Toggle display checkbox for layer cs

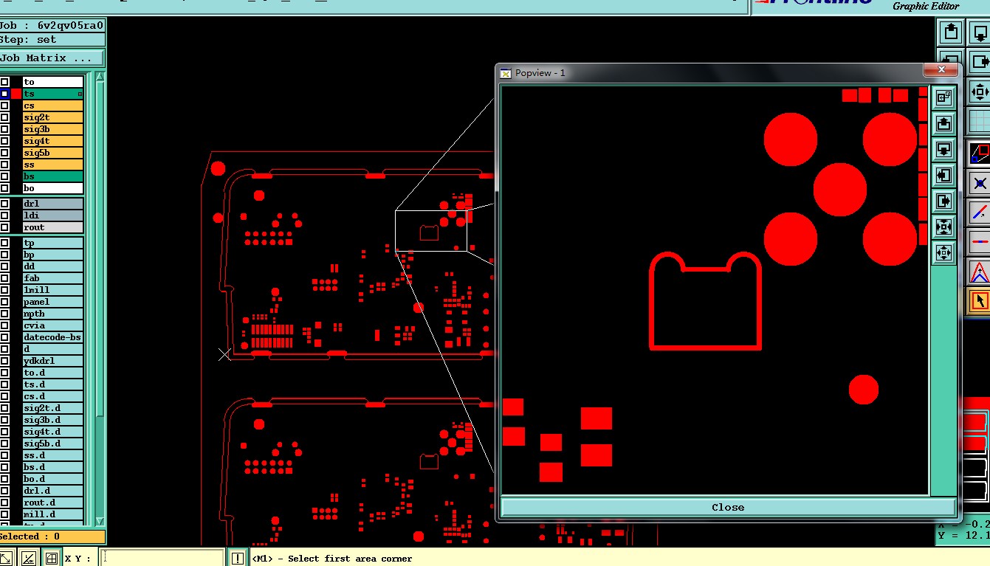click(x=4, y=106)
